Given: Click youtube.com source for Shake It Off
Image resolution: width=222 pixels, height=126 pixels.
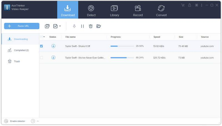Looking at the screenshot, I should pyautogui.click(x=207, y=46).
